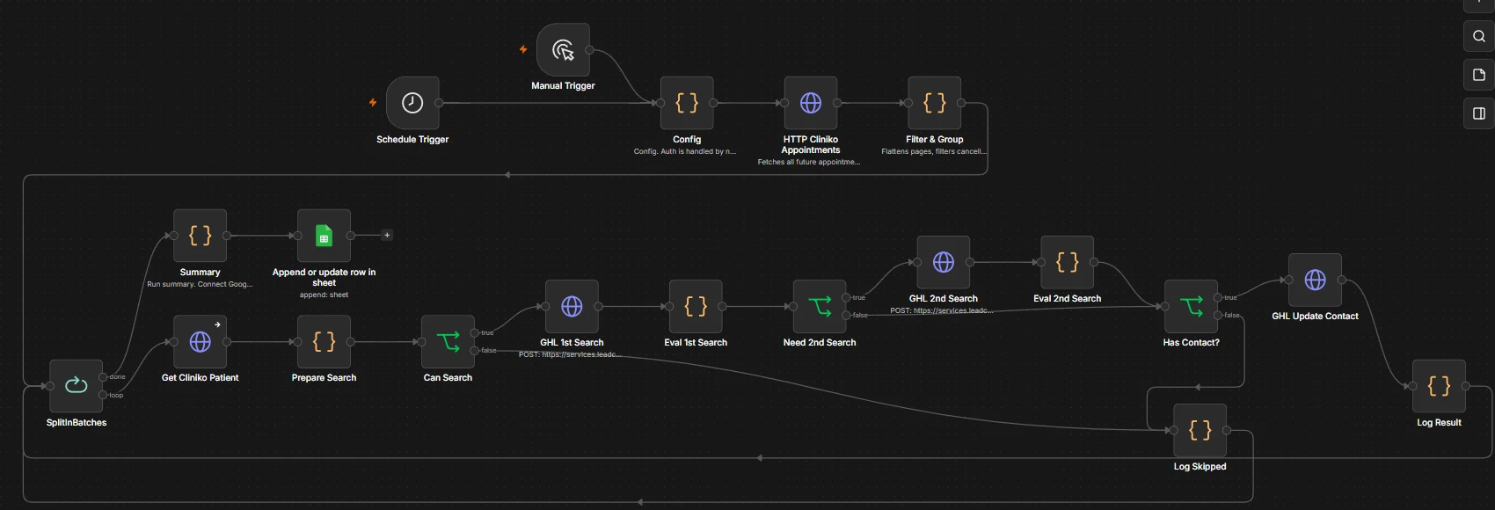Click the lightning bolt beside Schedule Trigger
The image size is (1495, 510).
pos(373,103)
